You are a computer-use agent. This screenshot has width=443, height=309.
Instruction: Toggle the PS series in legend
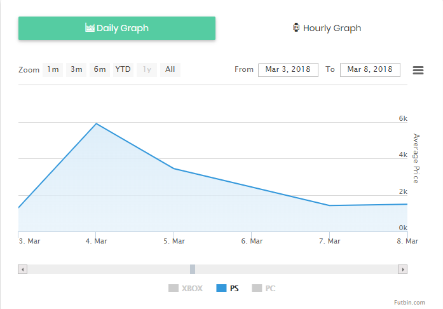[x=228, y=289]
